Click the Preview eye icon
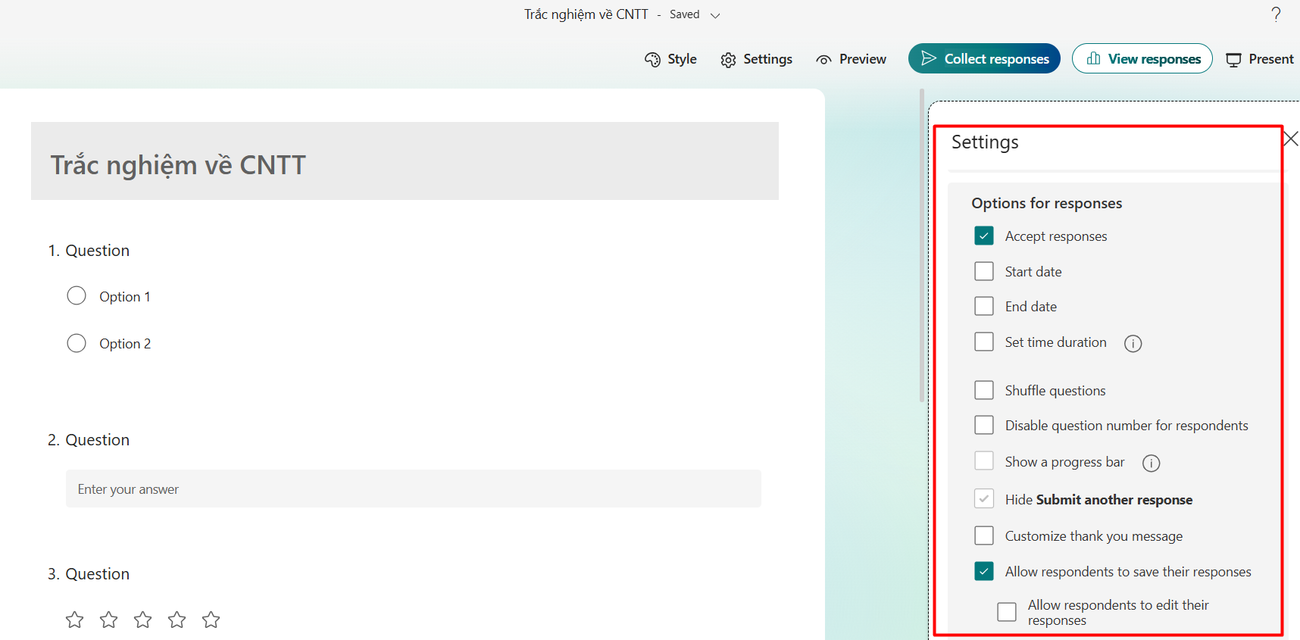1300x640 pixels. pos(823,60)
